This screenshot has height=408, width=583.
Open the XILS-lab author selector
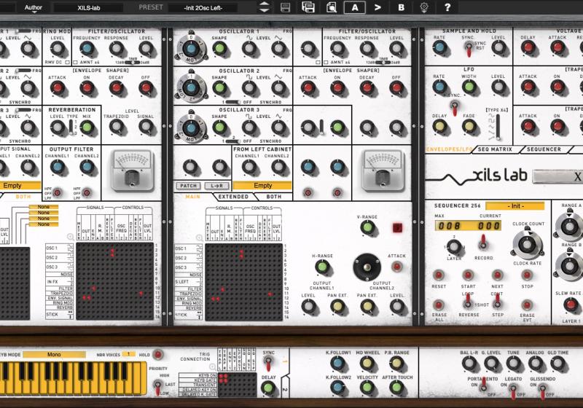(x=88, y=8)
